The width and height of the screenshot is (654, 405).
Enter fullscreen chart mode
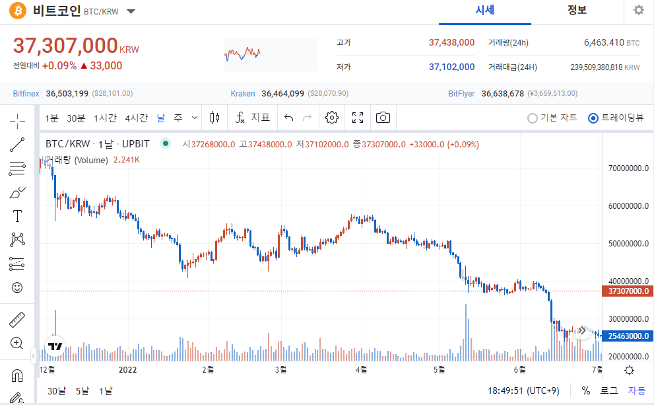tap(358, 118)
